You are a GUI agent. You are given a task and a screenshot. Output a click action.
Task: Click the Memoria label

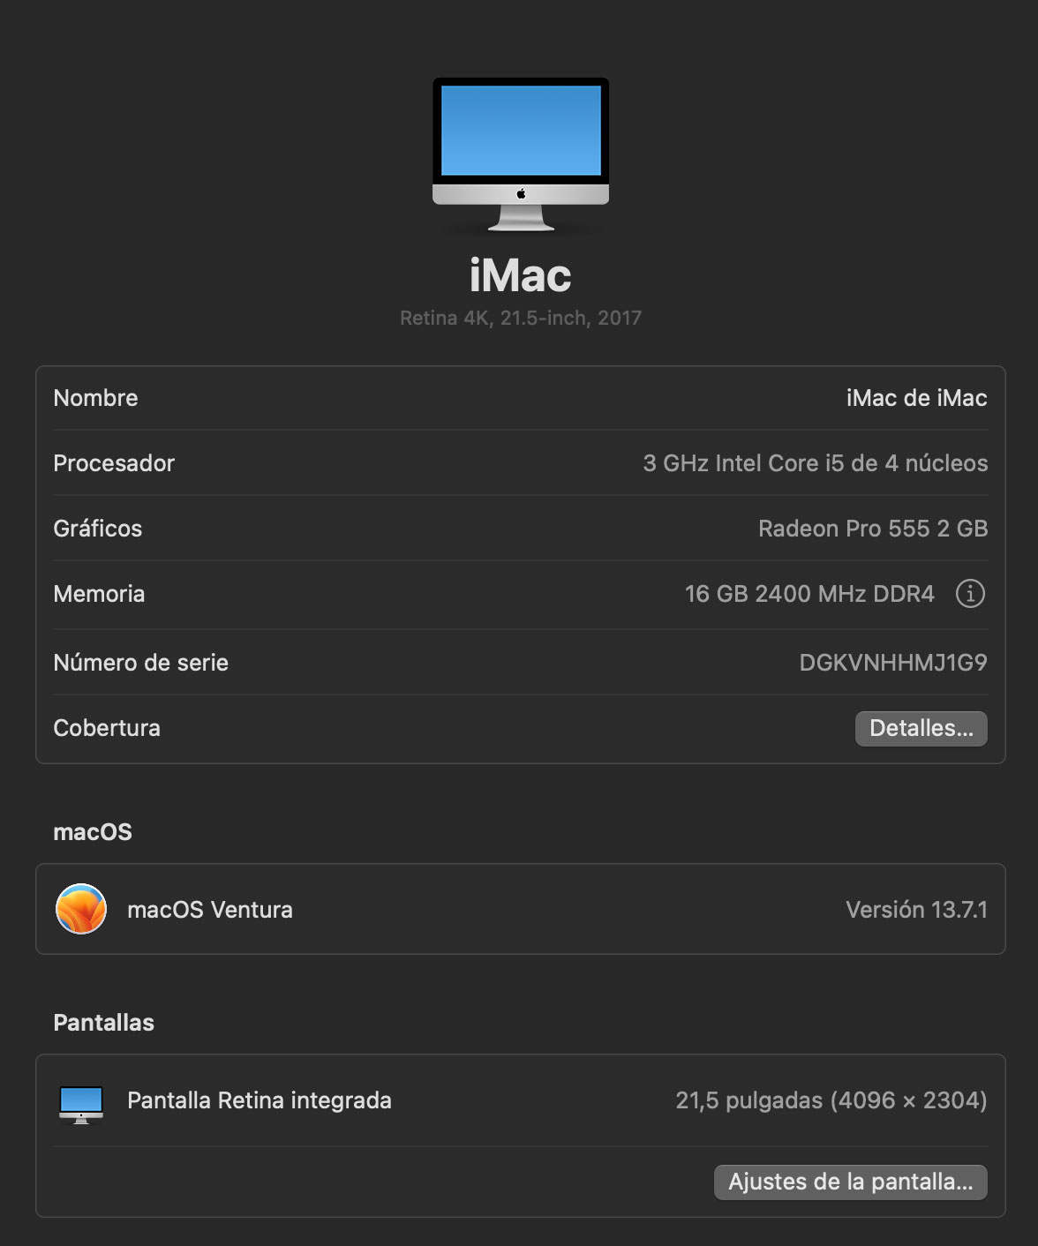(99, 594)
